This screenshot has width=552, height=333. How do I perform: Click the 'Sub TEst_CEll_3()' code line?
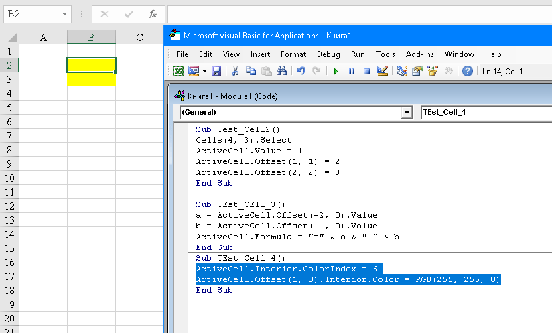click(x=240, y=204)
